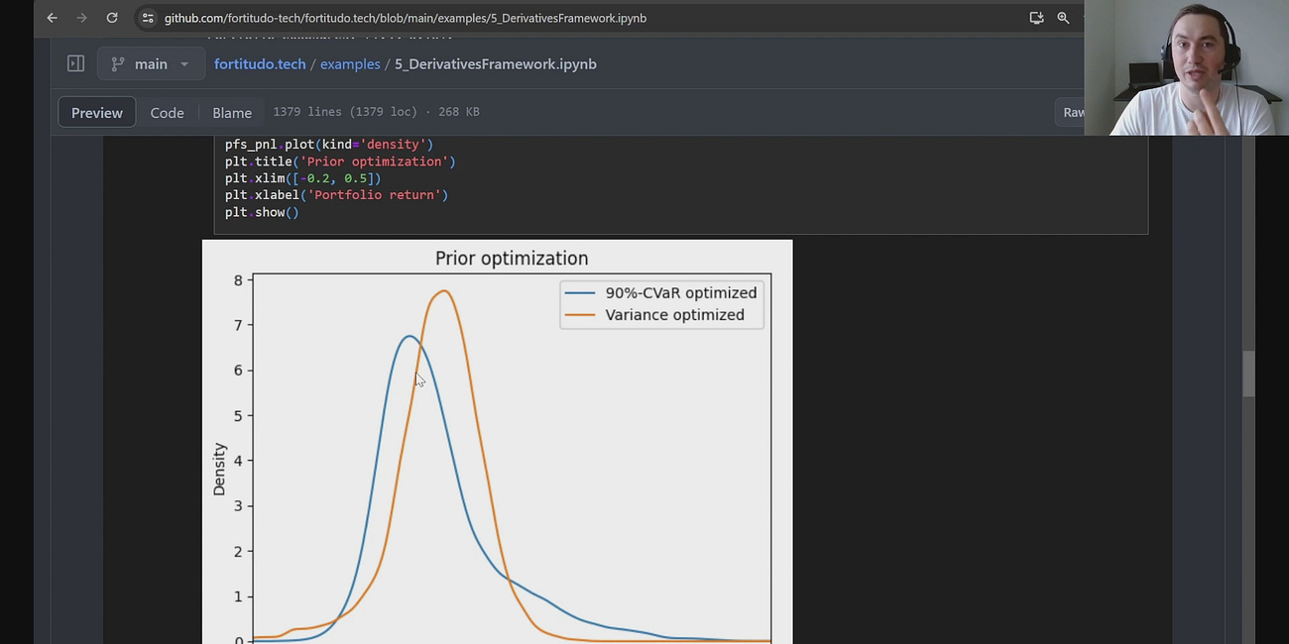The width and height of the screenshot is (1289, 644).
Task: Switch to the Preview tab
Action: click(97, 112)
